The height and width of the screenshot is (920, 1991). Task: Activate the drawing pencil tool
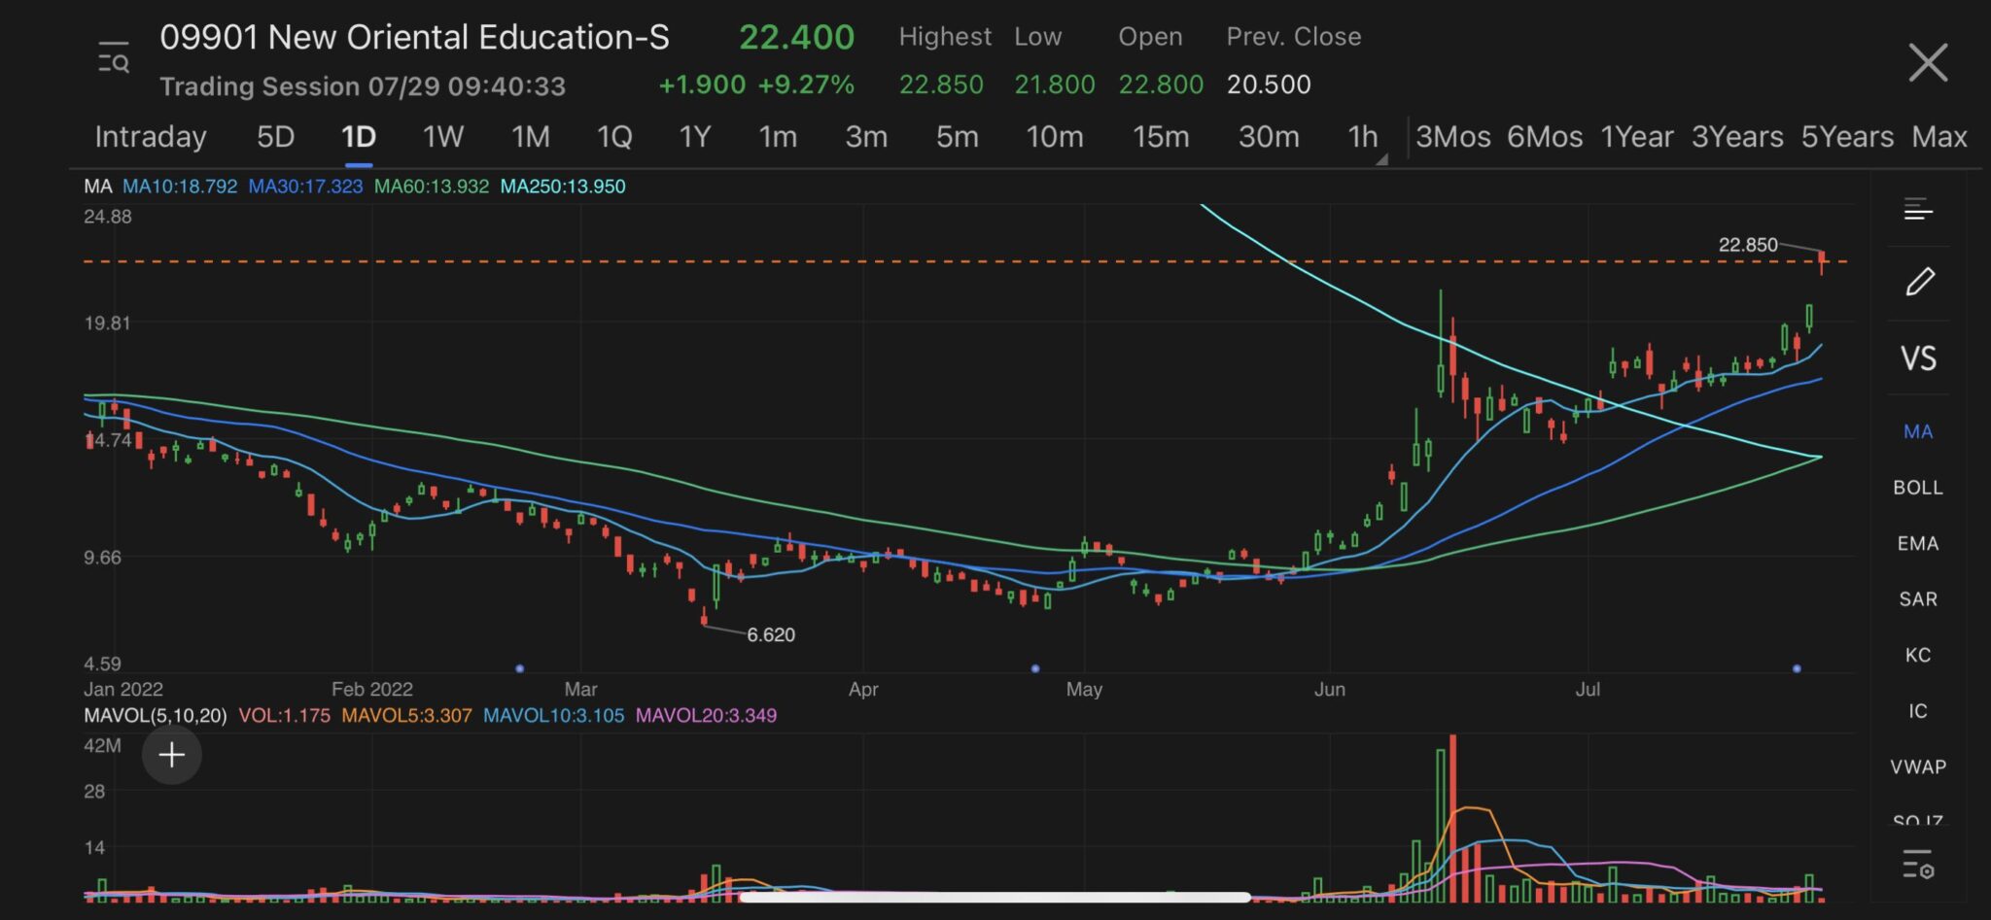[1919, 282]
